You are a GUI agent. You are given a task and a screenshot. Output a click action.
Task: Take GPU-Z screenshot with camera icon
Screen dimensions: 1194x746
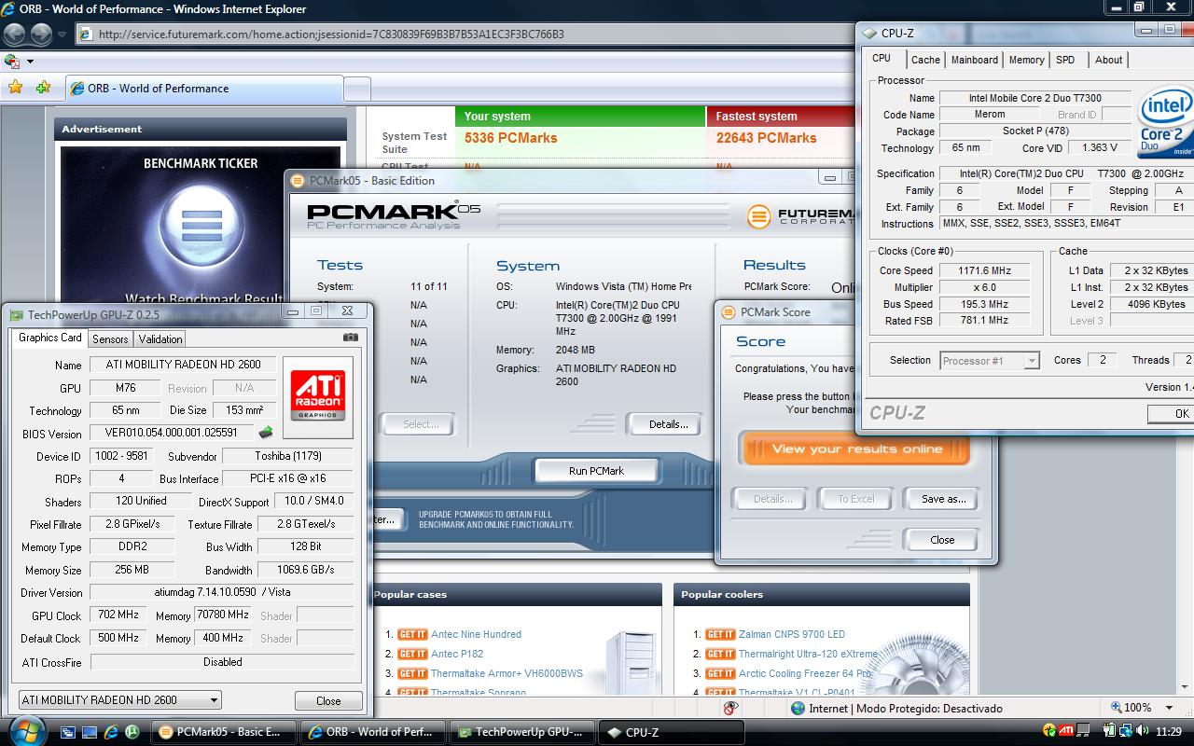coord(350,338)
